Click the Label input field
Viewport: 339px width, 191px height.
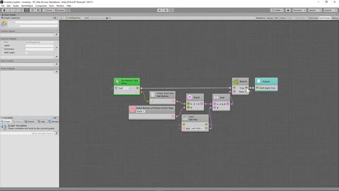pyautogui.click(x=39, y=46)
